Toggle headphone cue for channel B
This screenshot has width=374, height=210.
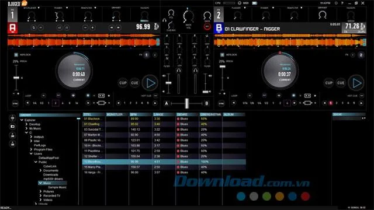(x=195, y=70)
